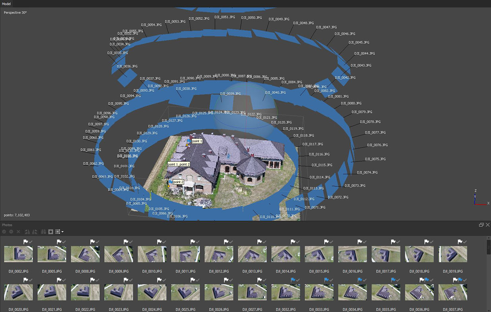The image size is (491, 312).
Task: Toggle the Show Masks icon in Photos toolbar
Action: pos(51,232)
